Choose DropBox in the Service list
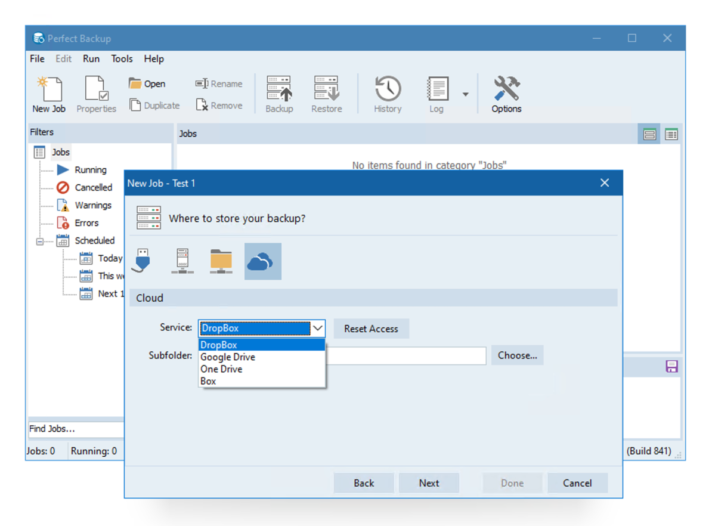715x526 pixels. click(x=262, y=345)
